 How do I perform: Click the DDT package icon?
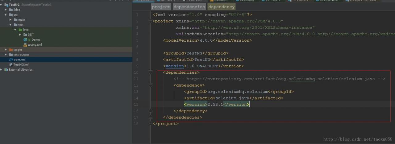[25, 35]
